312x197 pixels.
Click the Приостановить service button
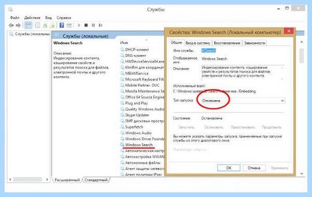tap(243, 127)
